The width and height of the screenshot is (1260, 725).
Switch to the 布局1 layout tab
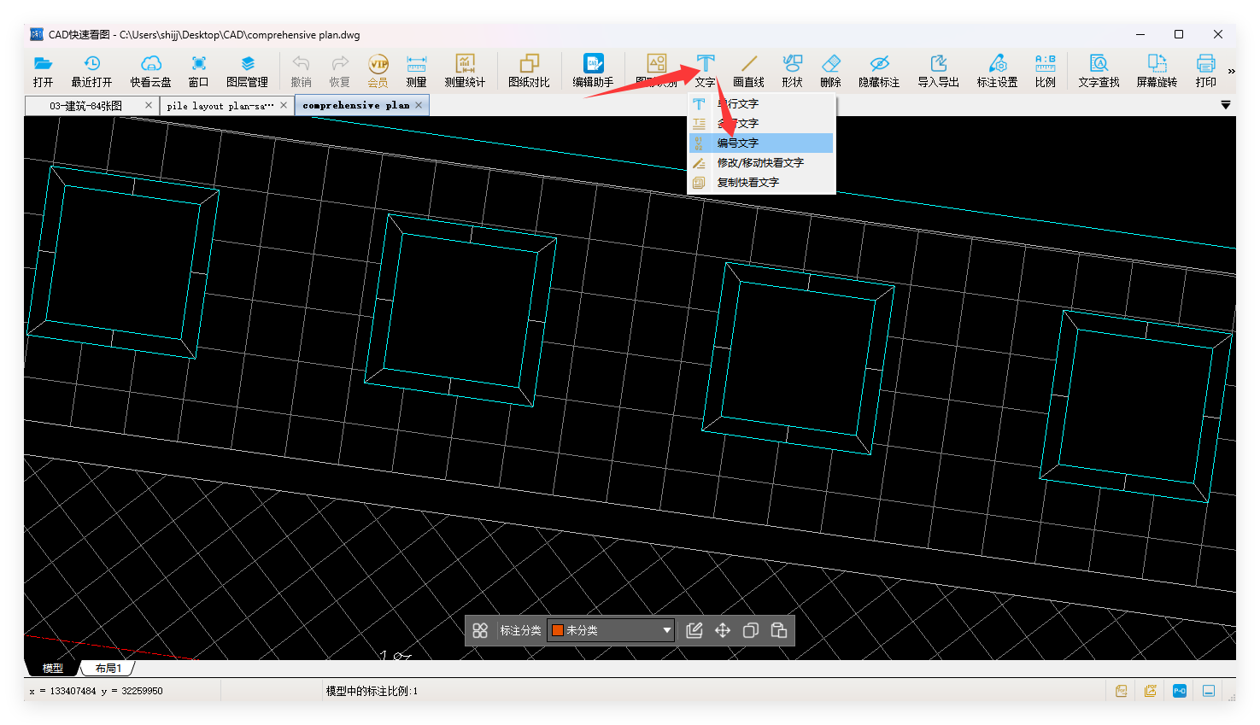tap(108, 668)
